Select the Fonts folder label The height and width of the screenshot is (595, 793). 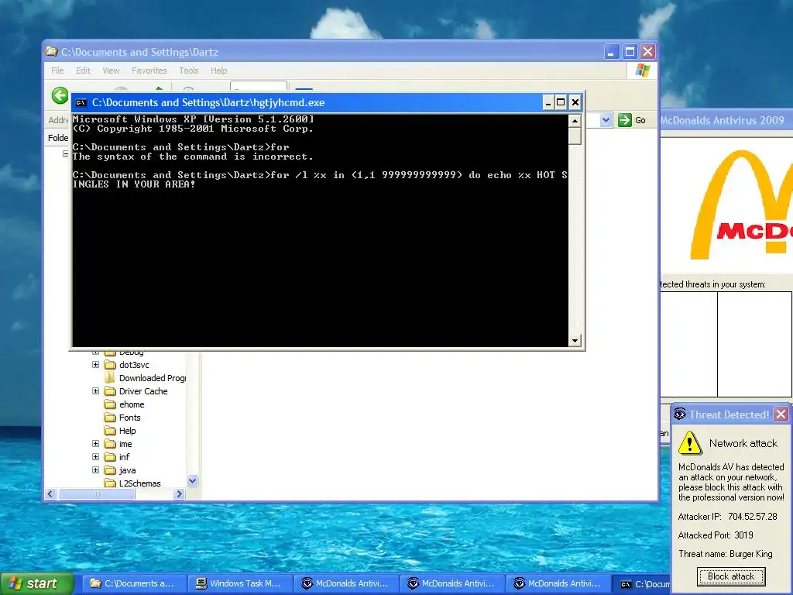(x=130, y=418)
